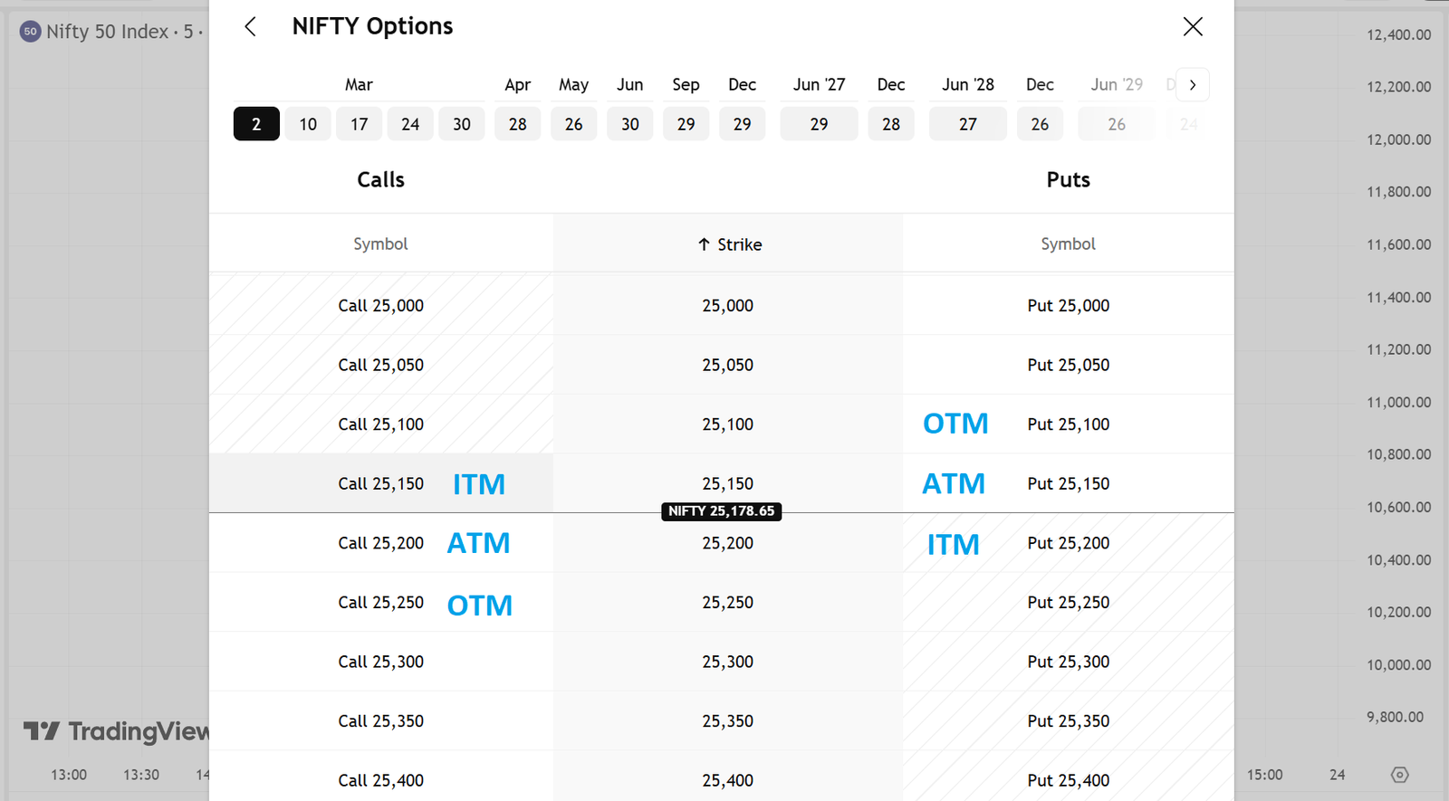Select Put 25,350 contract
This screenshot has width=1449, height=801.
click(1069, 721)
